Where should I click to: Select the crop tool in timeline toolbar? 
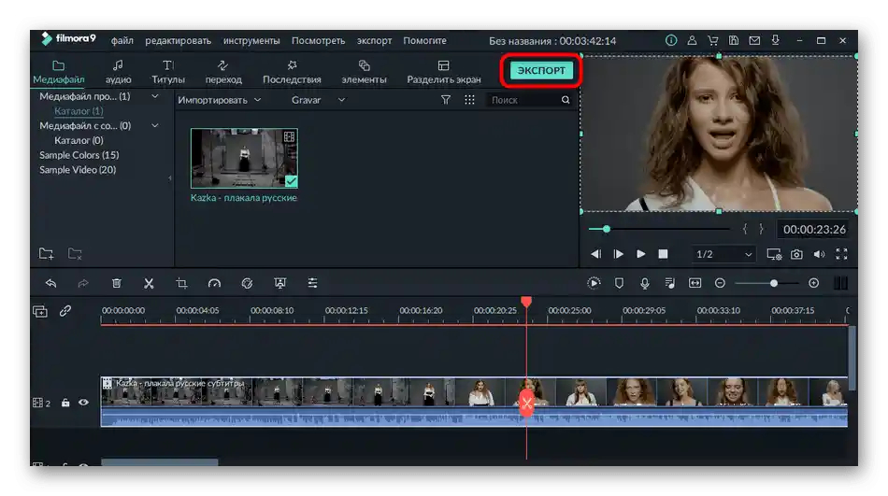point(181,283)
